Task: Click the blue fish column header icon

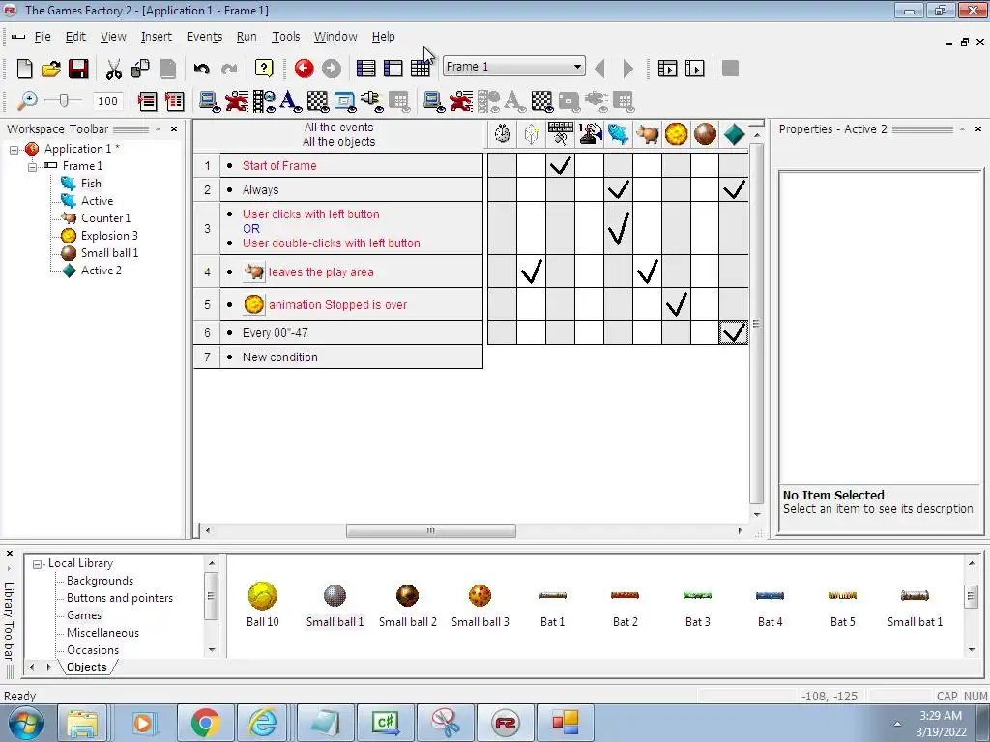Action: tap(618, 133)
